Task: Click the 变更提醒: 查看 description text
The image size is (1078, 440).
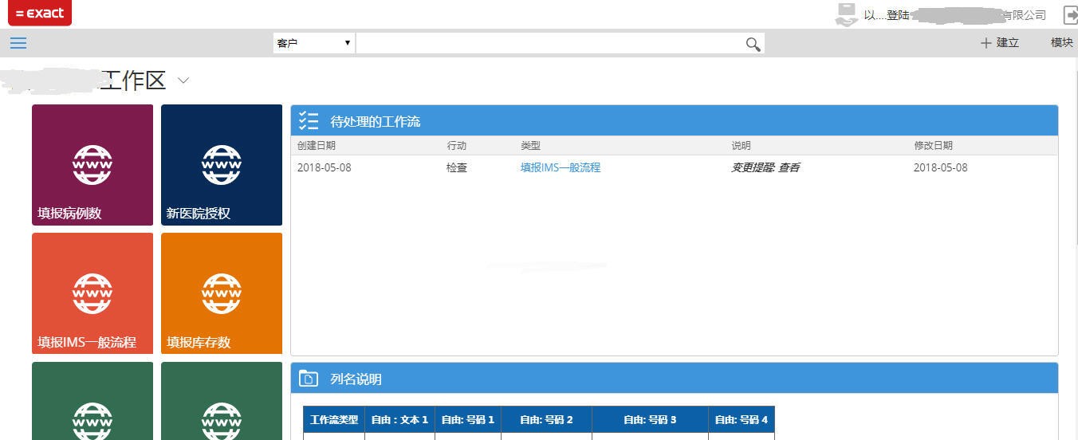Action: click(765, 168)
